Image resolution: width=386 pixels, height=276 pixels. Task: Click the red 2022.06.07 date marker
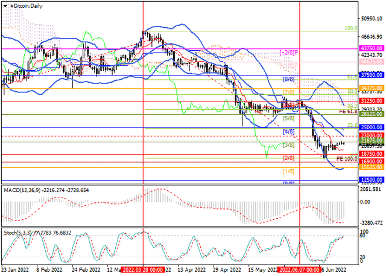click(299, 271)
